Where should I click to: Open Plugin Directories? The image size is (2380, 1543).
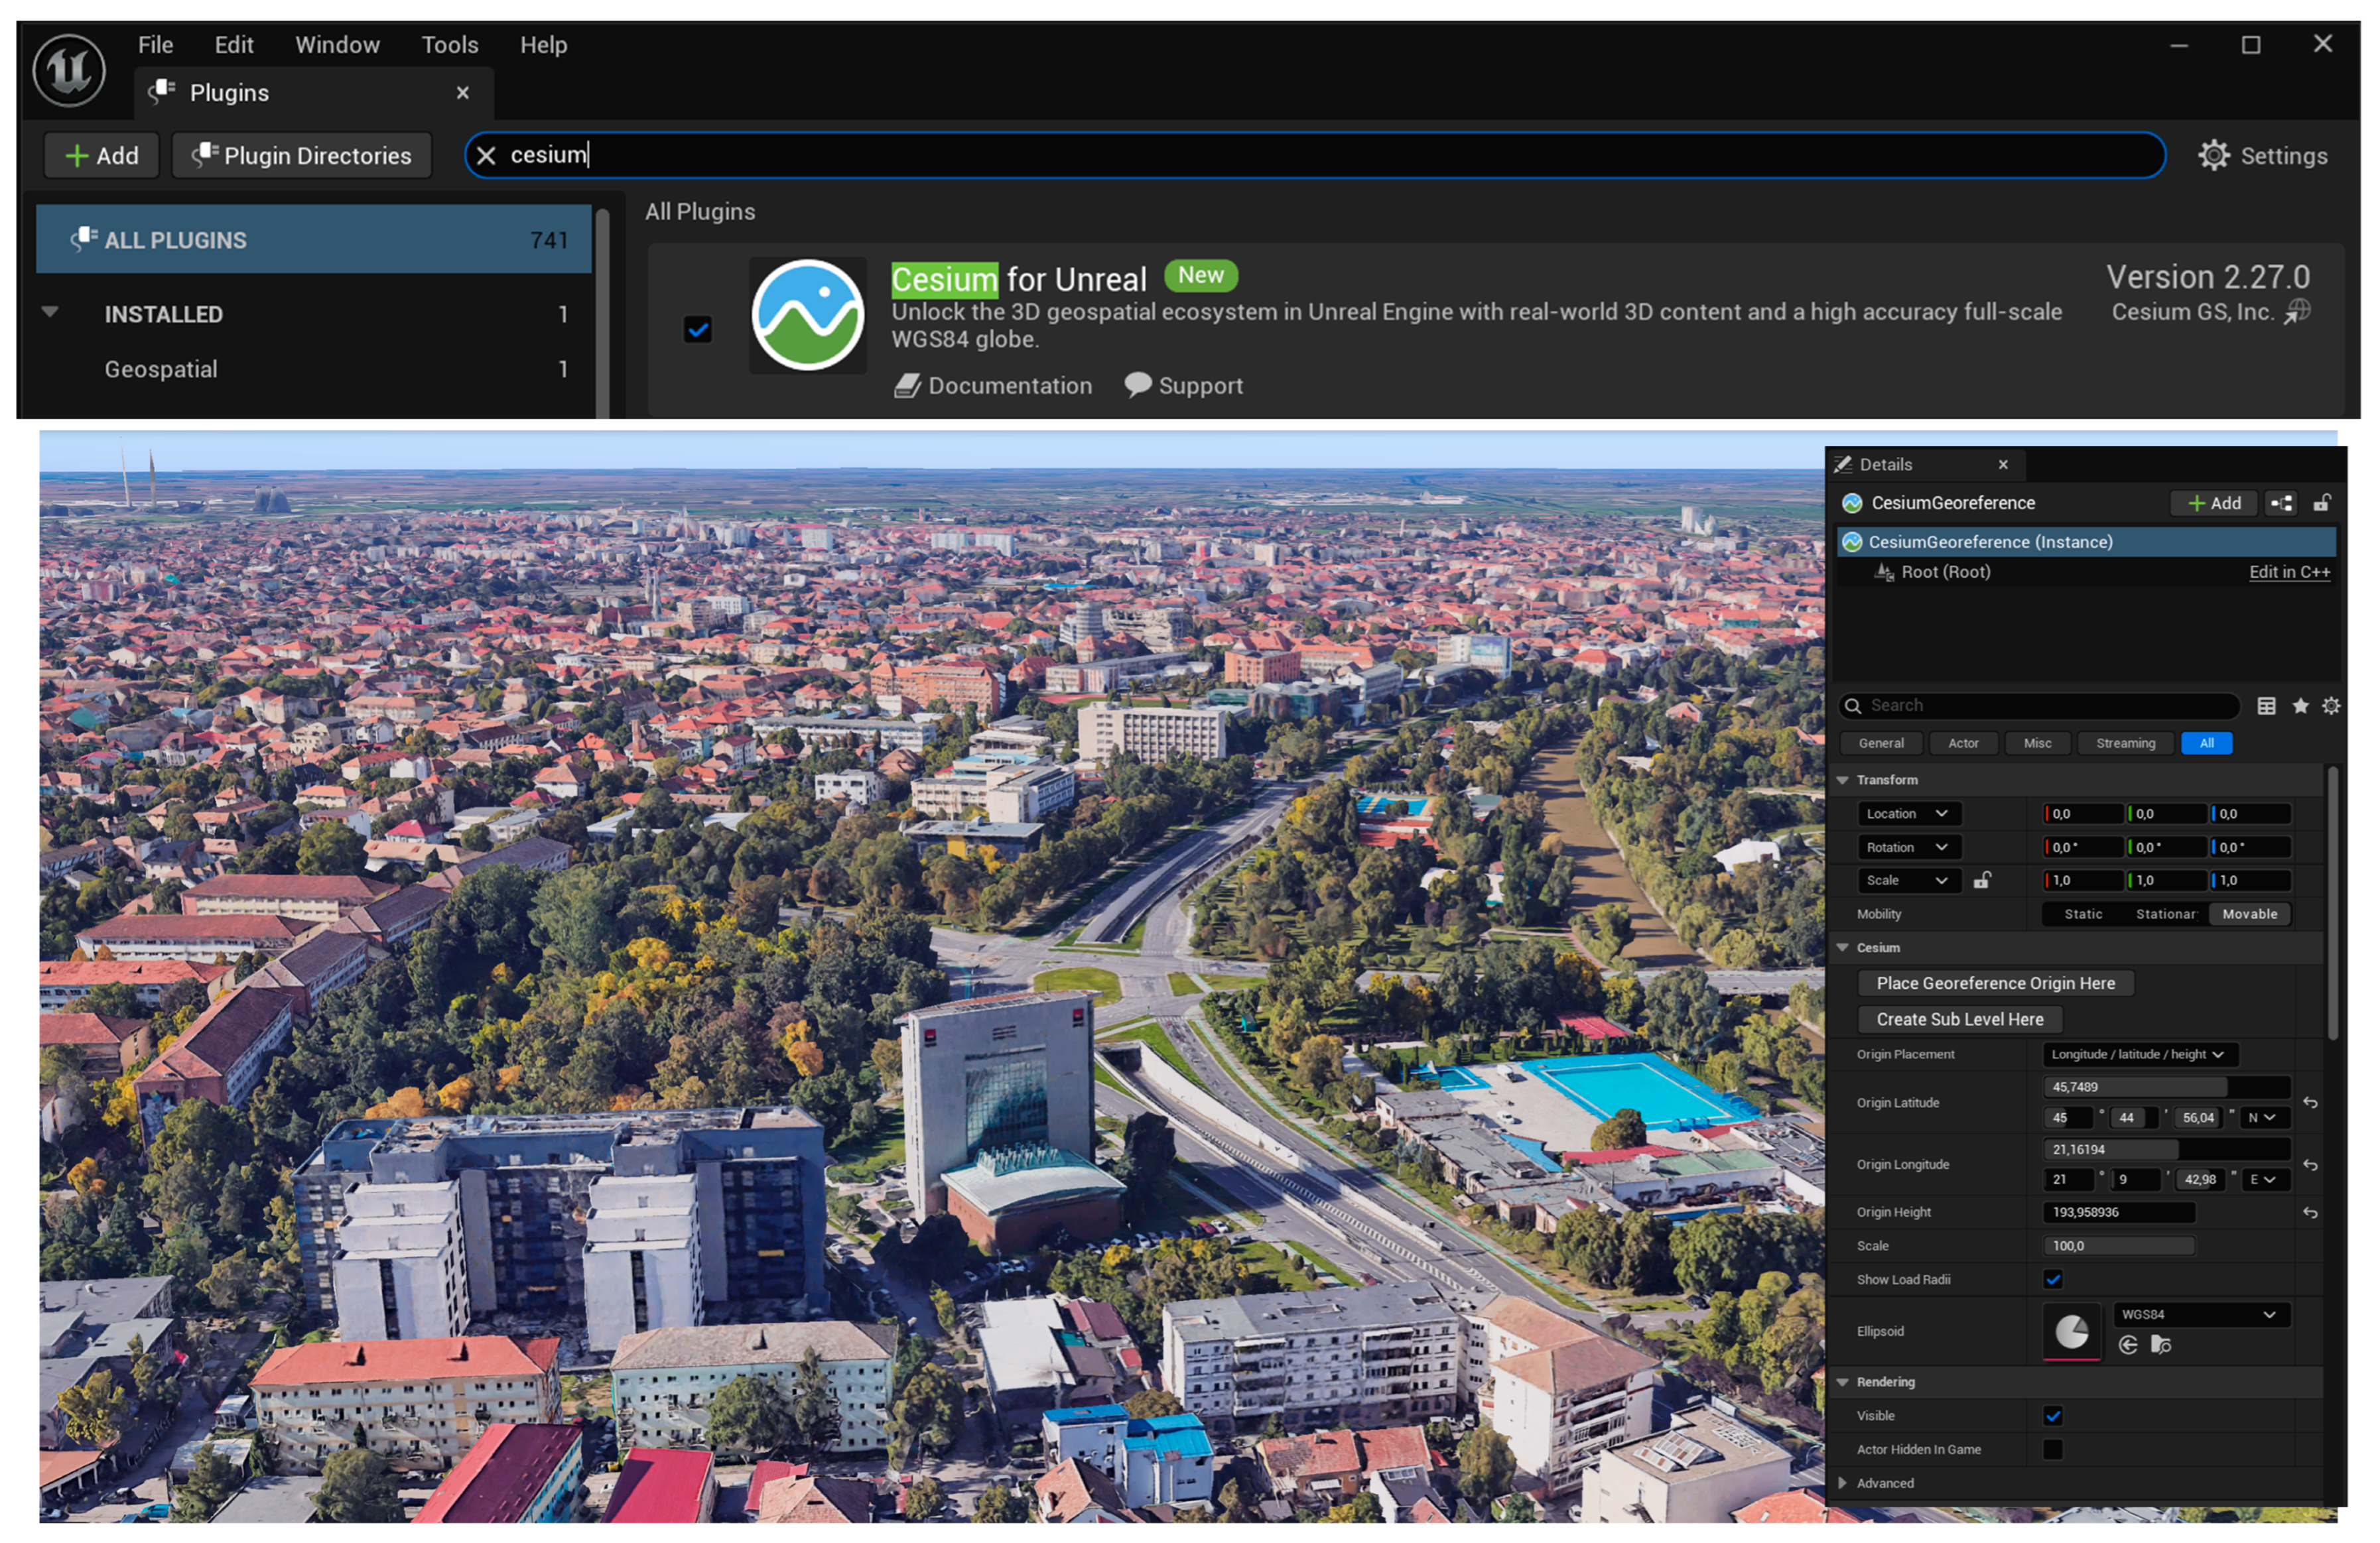[302, 156]
